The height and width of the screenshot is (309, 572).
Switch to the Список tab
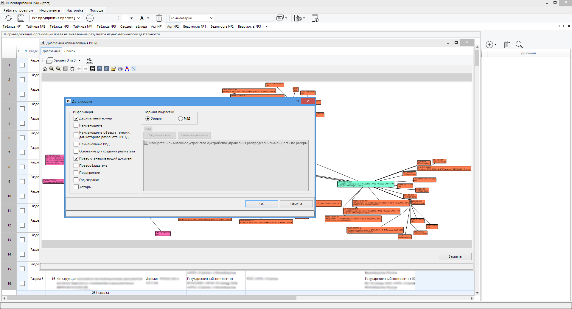[70, 51]
